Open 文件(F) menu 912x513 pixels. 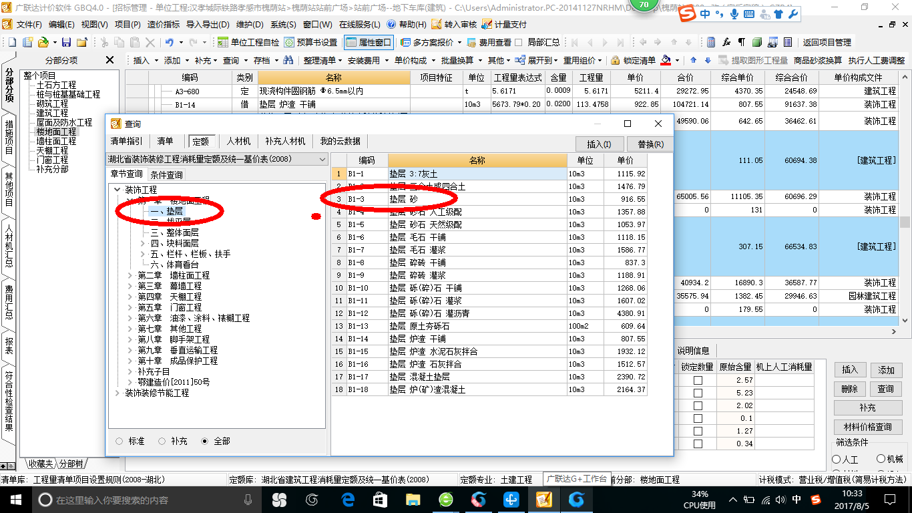point(29,24)
